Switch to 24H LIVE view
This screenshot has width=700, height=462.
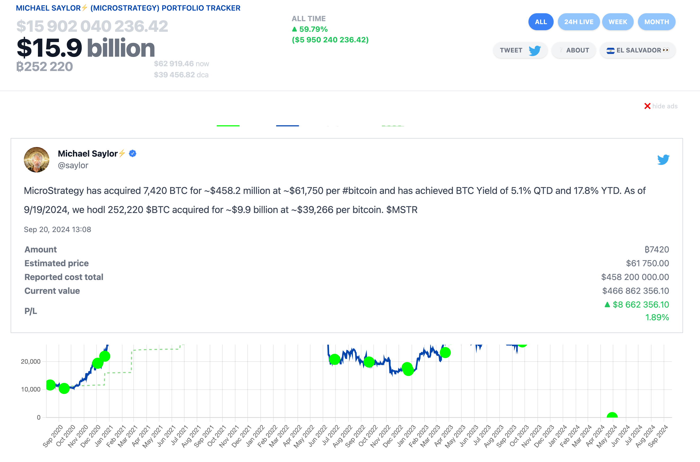point(579,22)
